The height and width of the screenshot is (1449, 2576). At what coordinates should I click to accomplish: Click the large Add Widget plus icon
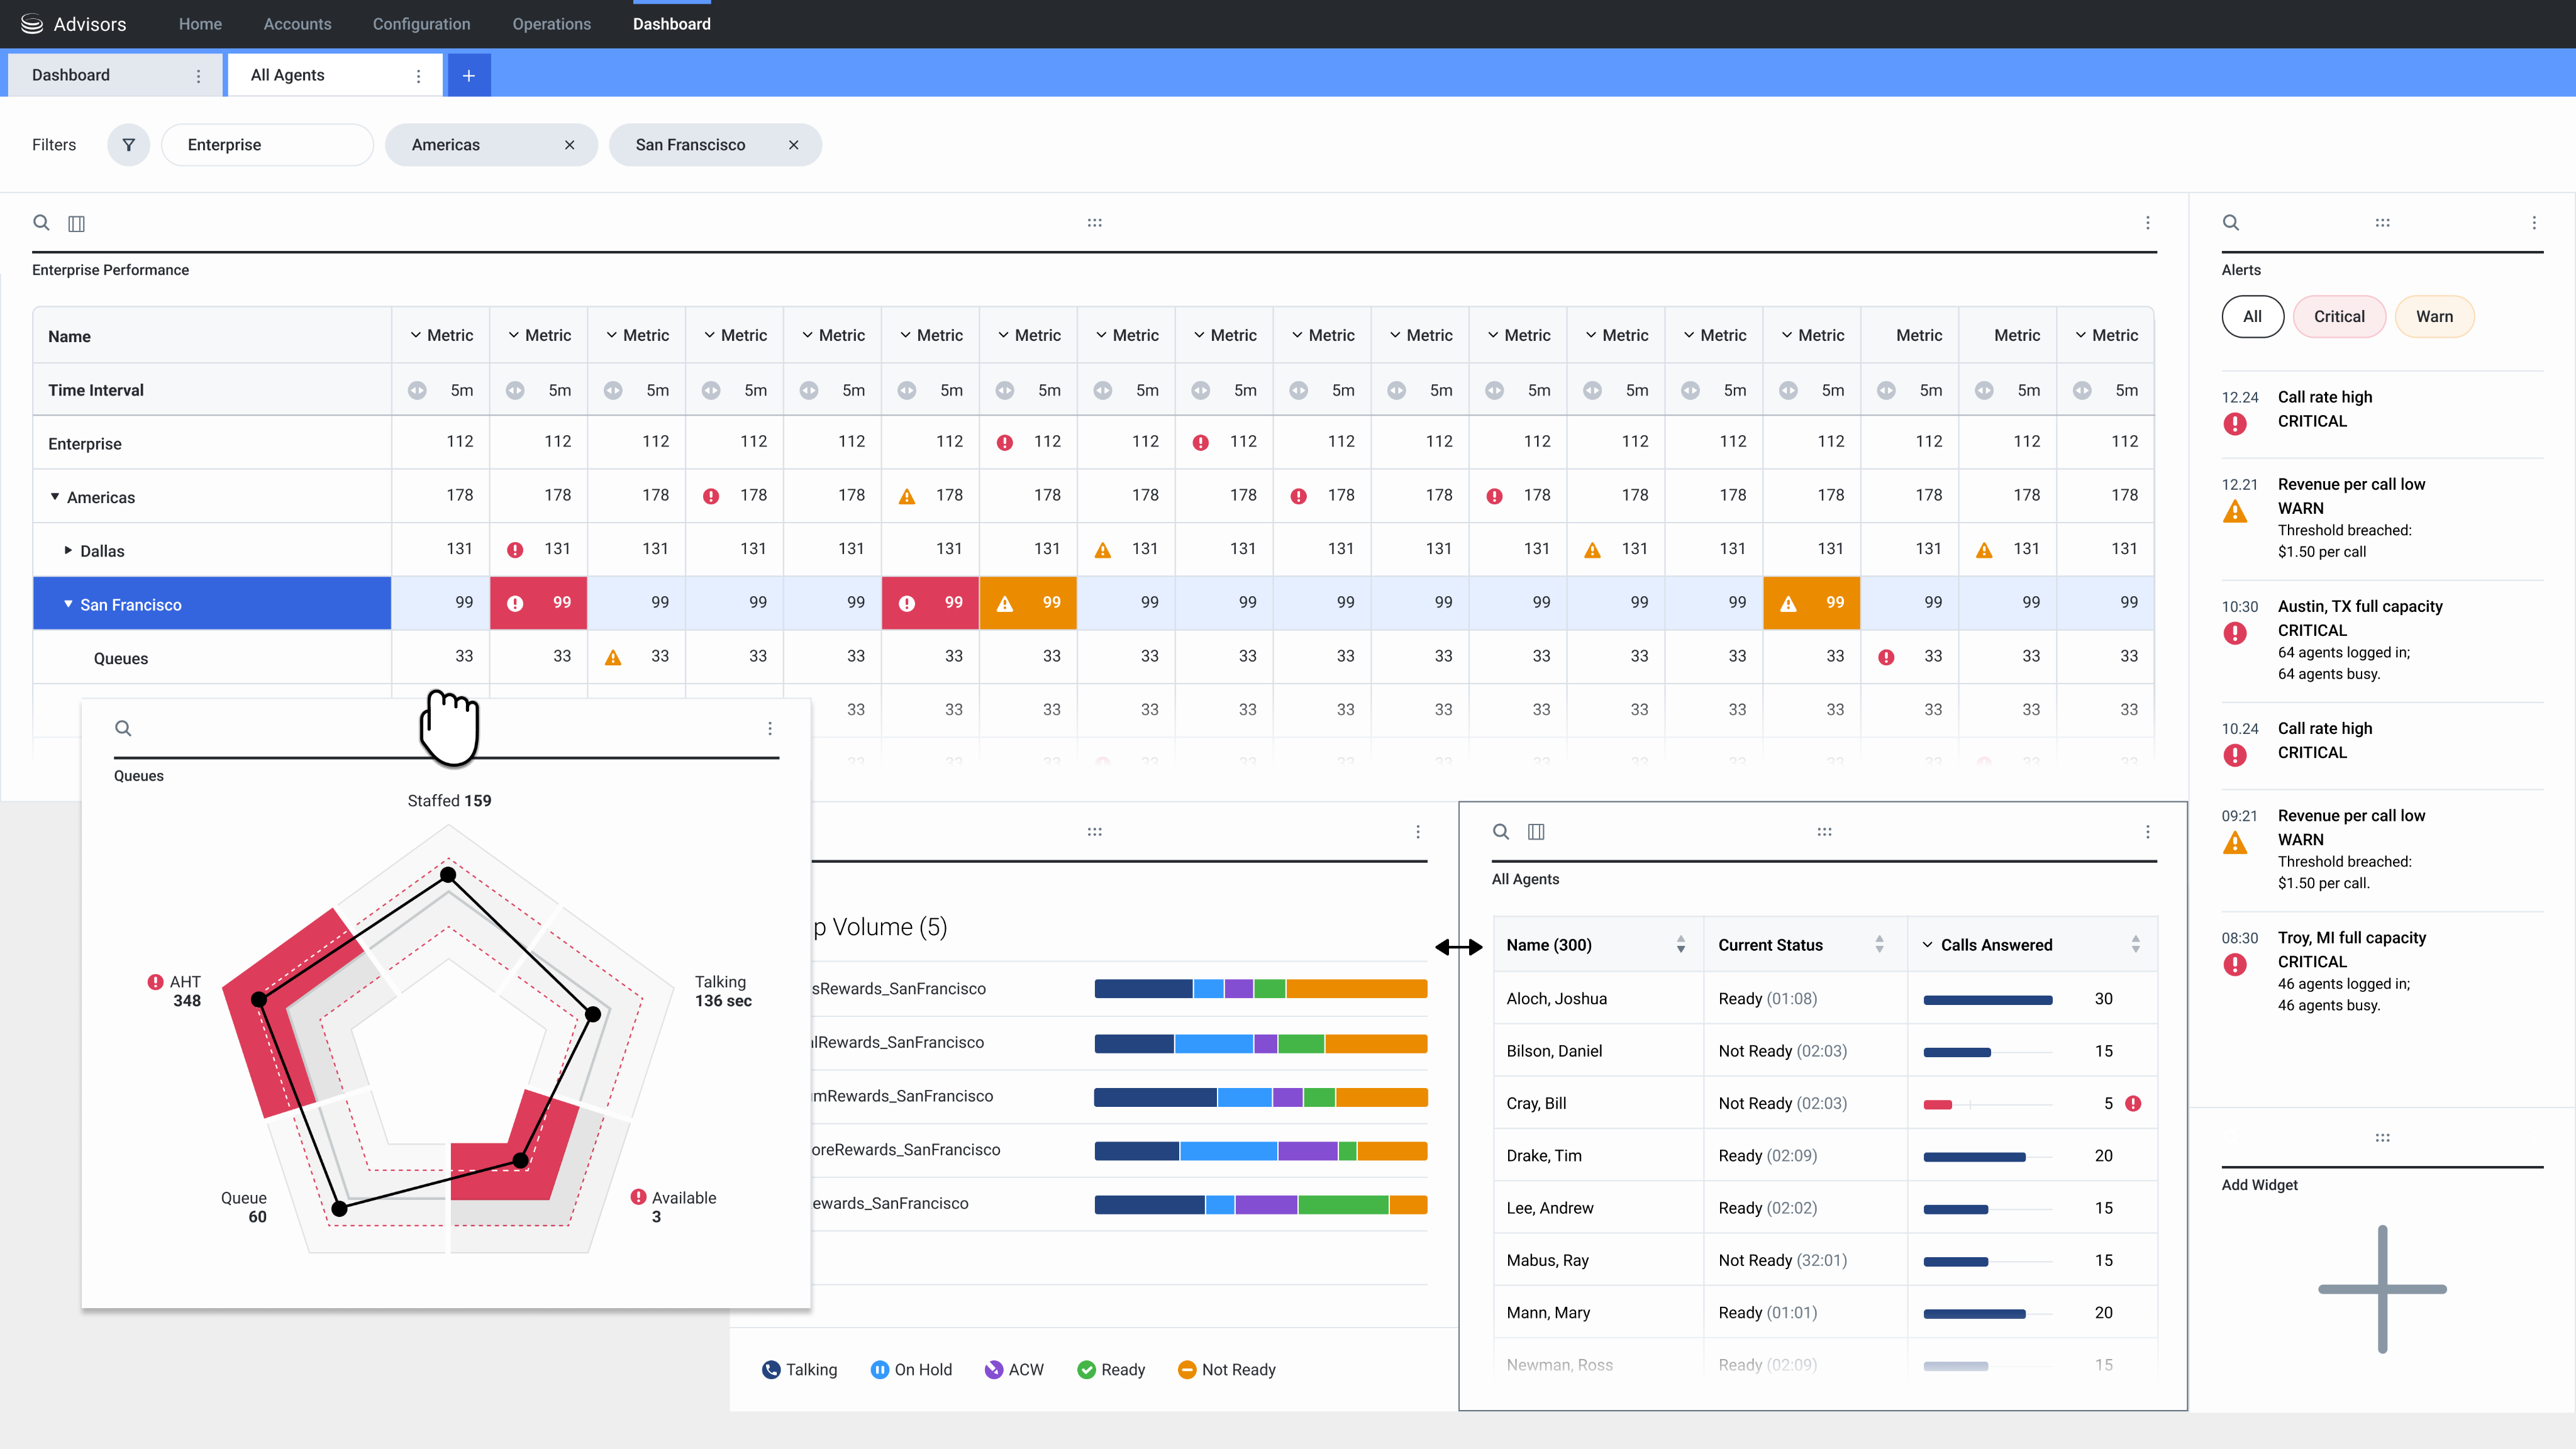coord(2382,1289)
